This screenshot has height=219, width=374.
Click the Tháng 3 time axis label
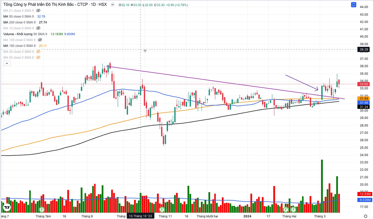(320, 216)
